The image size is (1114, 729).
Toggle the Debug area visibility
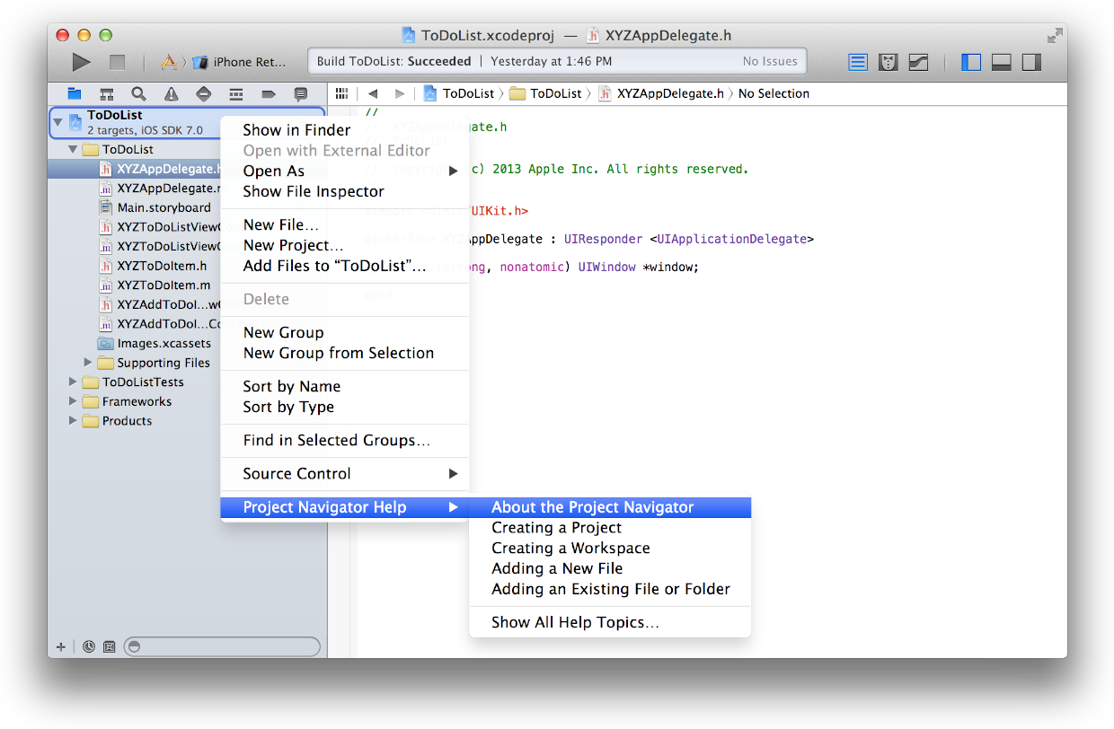[x=1002, y=62]
